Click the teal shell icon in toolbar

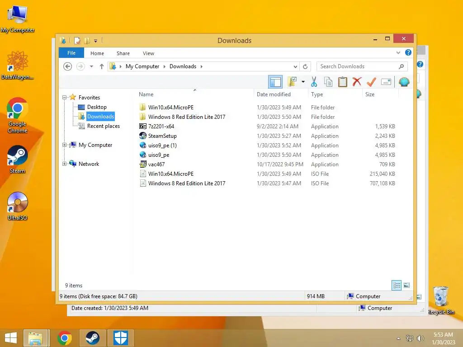tap(404, 82)
